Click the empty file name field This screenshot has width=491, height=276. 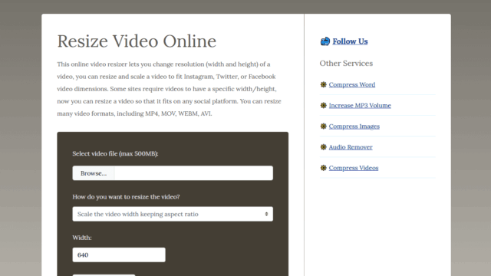pos(194,173)
